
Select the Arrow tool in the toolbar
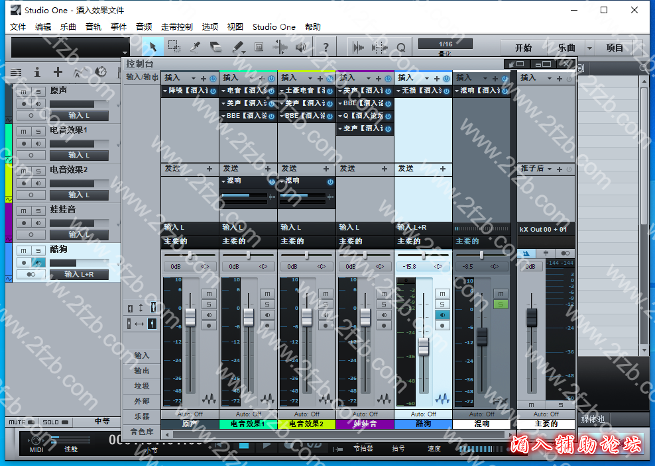152,47
